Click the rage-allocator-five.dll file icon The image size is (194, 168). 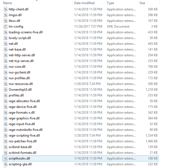tap(5, 101)
